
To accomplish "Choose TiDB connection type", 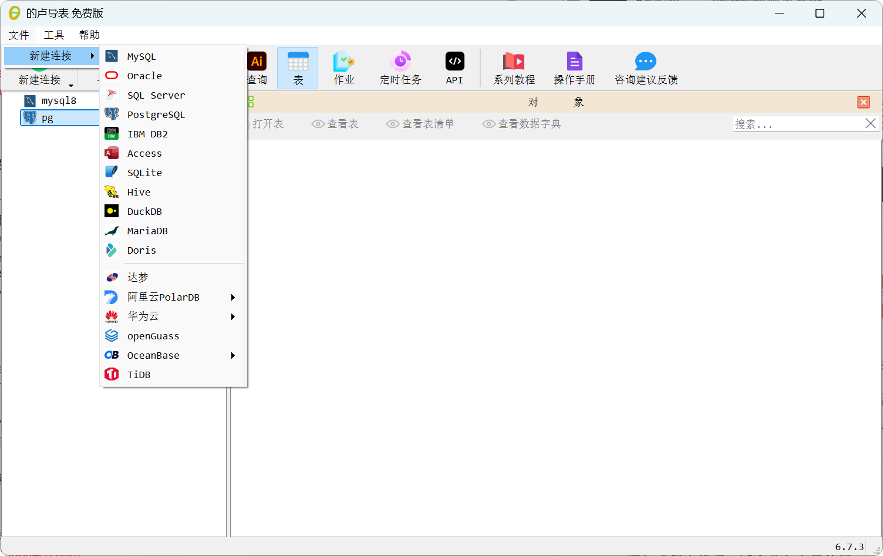I will [x=173, y=375].
